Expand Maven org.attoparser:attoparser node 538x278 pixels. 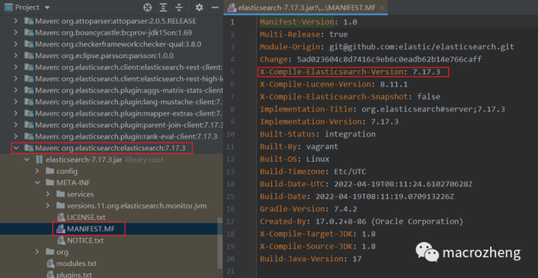[16, 21]
